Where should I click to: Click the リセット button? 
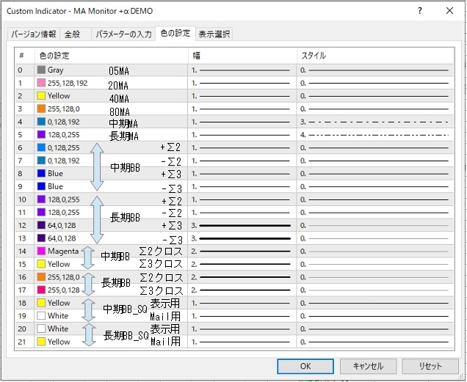click(430, 366)
